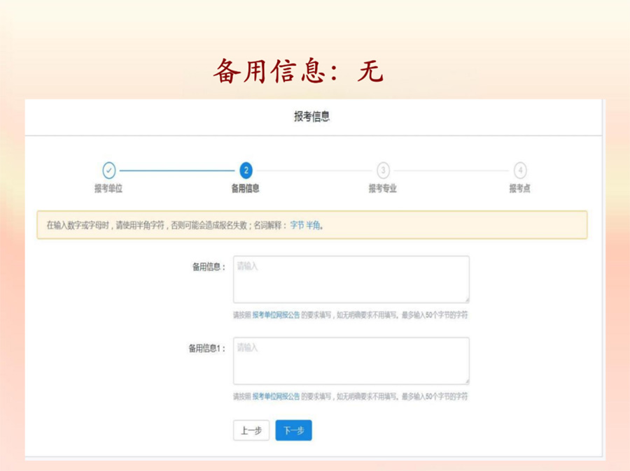Focus the 备用信息1 text area
Viewport: 630px width, 471px height.
(x=351, y=361)
